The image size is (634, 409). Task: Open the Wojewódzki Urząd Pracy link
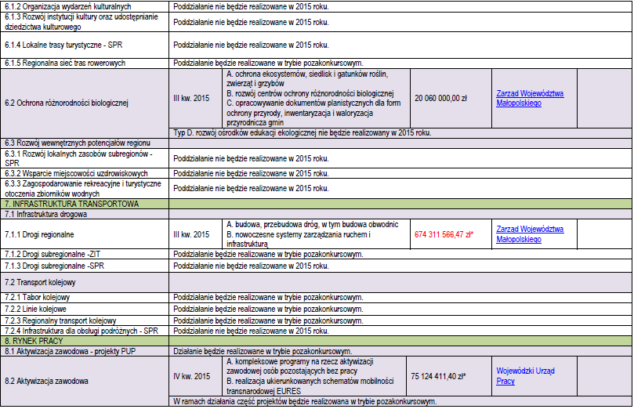(525, 376)
